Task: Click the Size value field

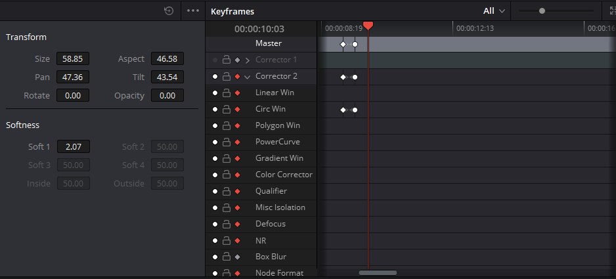Action: 72,58
